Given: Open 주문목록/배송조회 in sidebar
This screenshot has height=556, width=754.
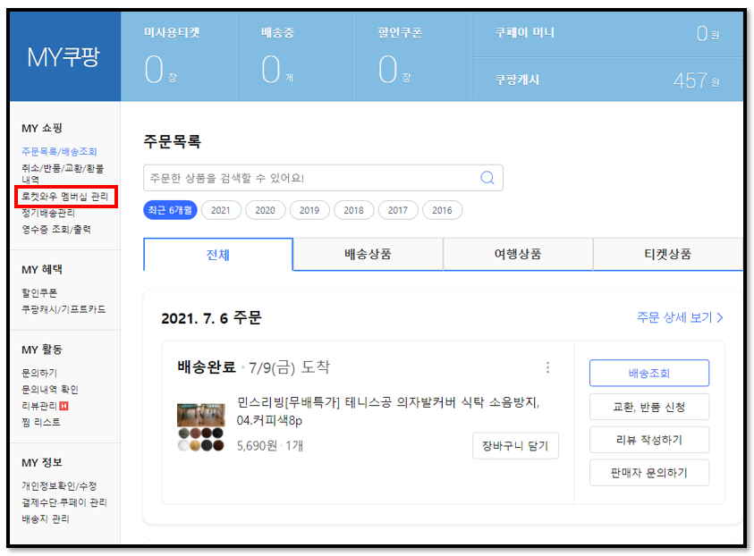Looking at the screenshot, I should click(x=59, y=151).
